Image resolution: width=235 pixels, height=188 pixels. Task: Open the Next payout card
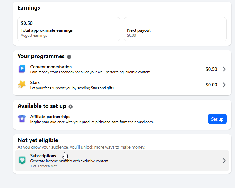(175, 29)
